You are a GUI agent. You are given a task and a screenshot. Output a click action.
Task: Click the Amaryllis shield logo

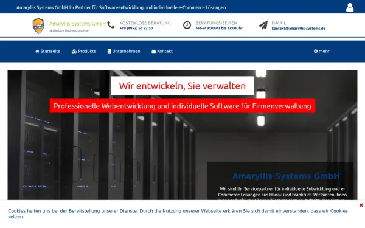pyautogui.click(x=39, y=26)
